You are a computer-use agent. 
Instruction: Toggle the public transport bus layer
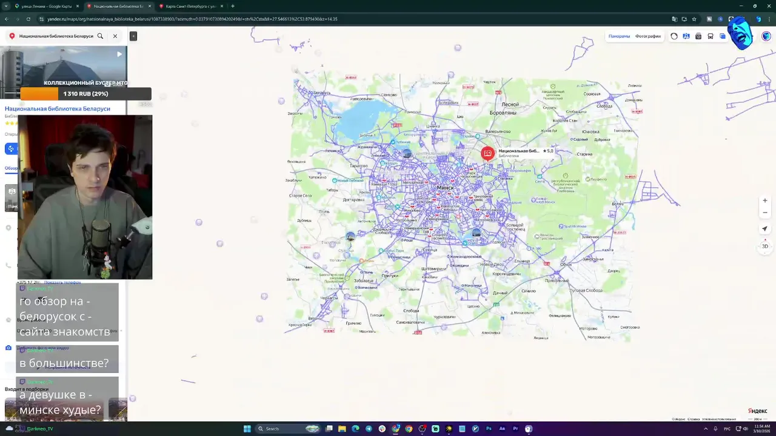711,36
